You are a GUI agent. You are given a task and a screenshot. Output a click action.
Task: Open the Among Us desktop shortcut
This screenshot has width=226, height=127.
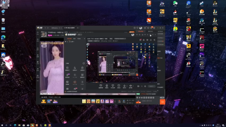[x=188, y=30]
